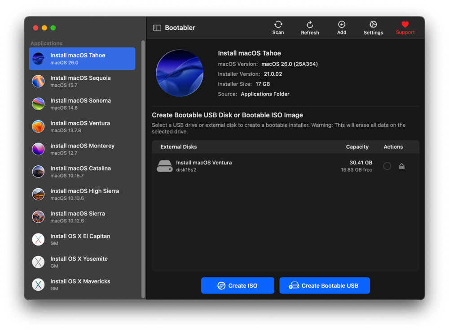Eject the disk15s2 external disk
This screenshot has height=332, width=449.
coord(401,166)
